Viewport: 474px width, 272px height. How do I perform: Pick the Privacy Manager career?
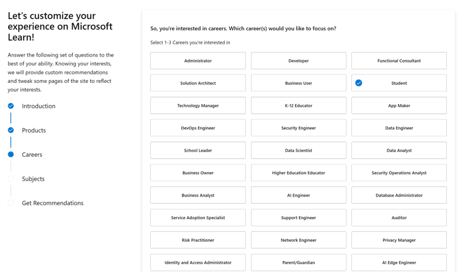[x=399, y=240]
